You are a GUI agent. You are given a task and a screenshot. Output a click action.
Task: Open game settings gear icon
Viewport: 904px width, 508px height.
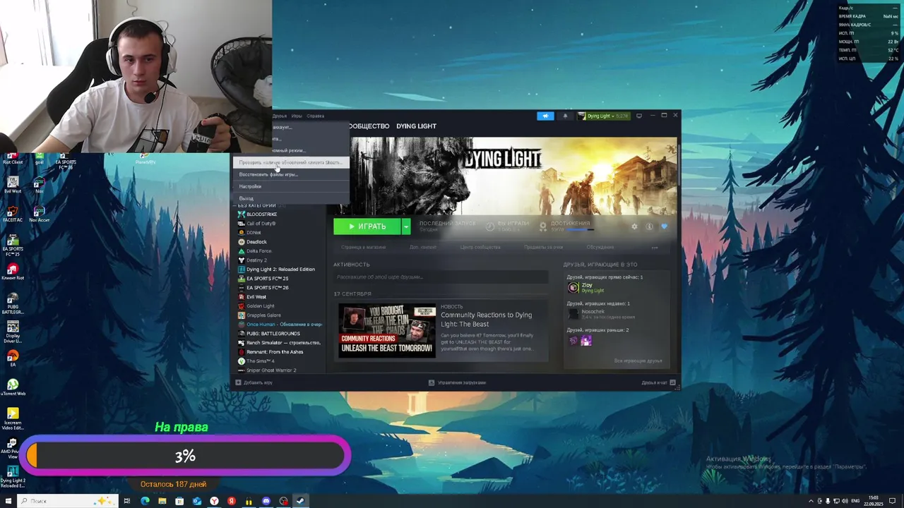pos(634,226)
